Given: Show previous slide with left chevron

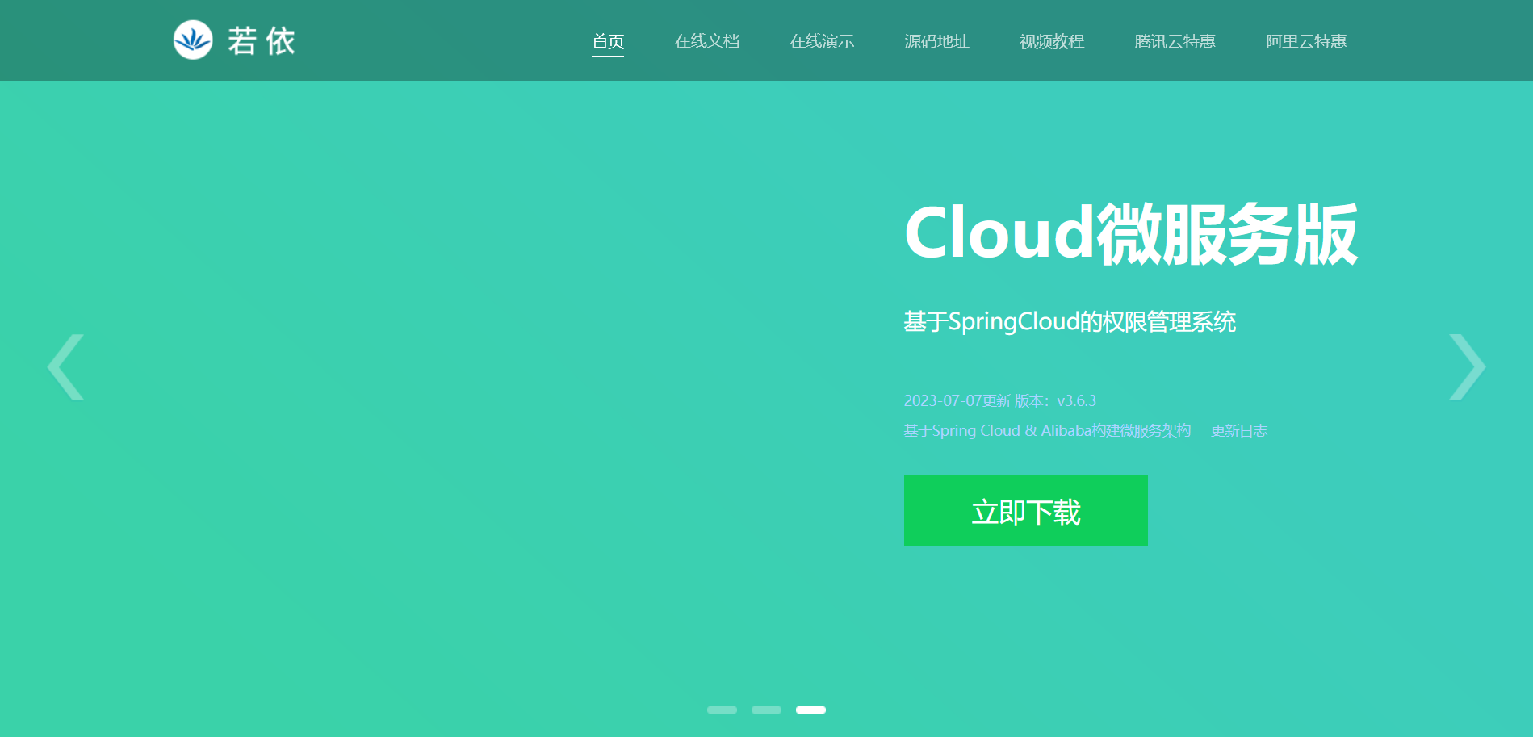Looking at the screenshot, I should [x=66, y=367].
